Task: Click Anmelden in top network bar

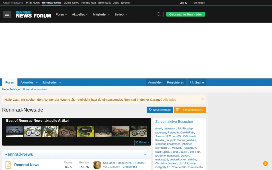Action: click(x=199, y=3)
